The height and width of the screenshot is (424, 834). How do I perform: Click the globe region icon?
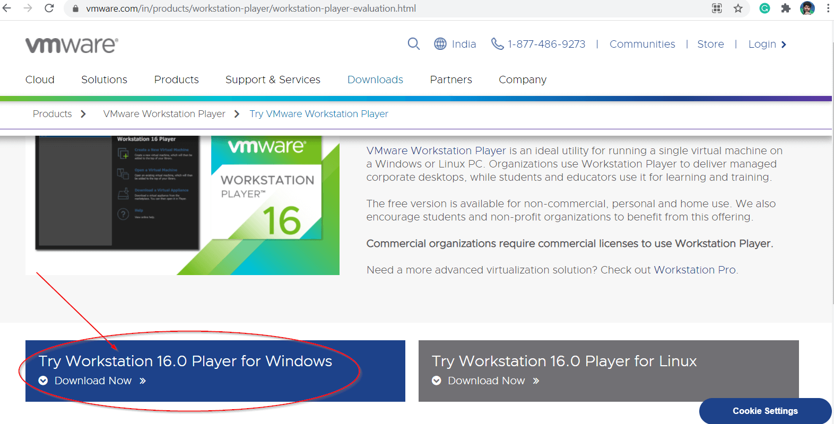pos(440,44)
